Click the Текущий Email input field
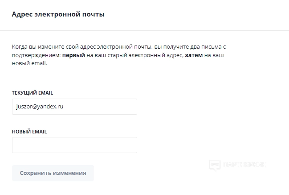The width and height of the screenshot is (289, 195). coord(74,107)
